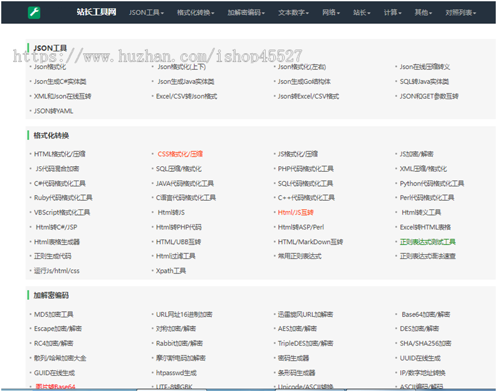Open red Html/JS互转 link
Viewport: 497px width, 392px height.
(x=295, y=212)
